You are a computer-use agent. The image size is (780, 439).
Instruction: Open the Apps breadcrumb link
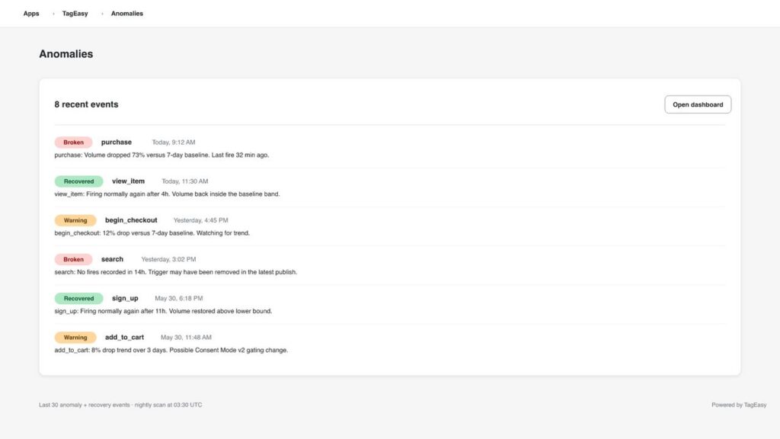(30, 14)
